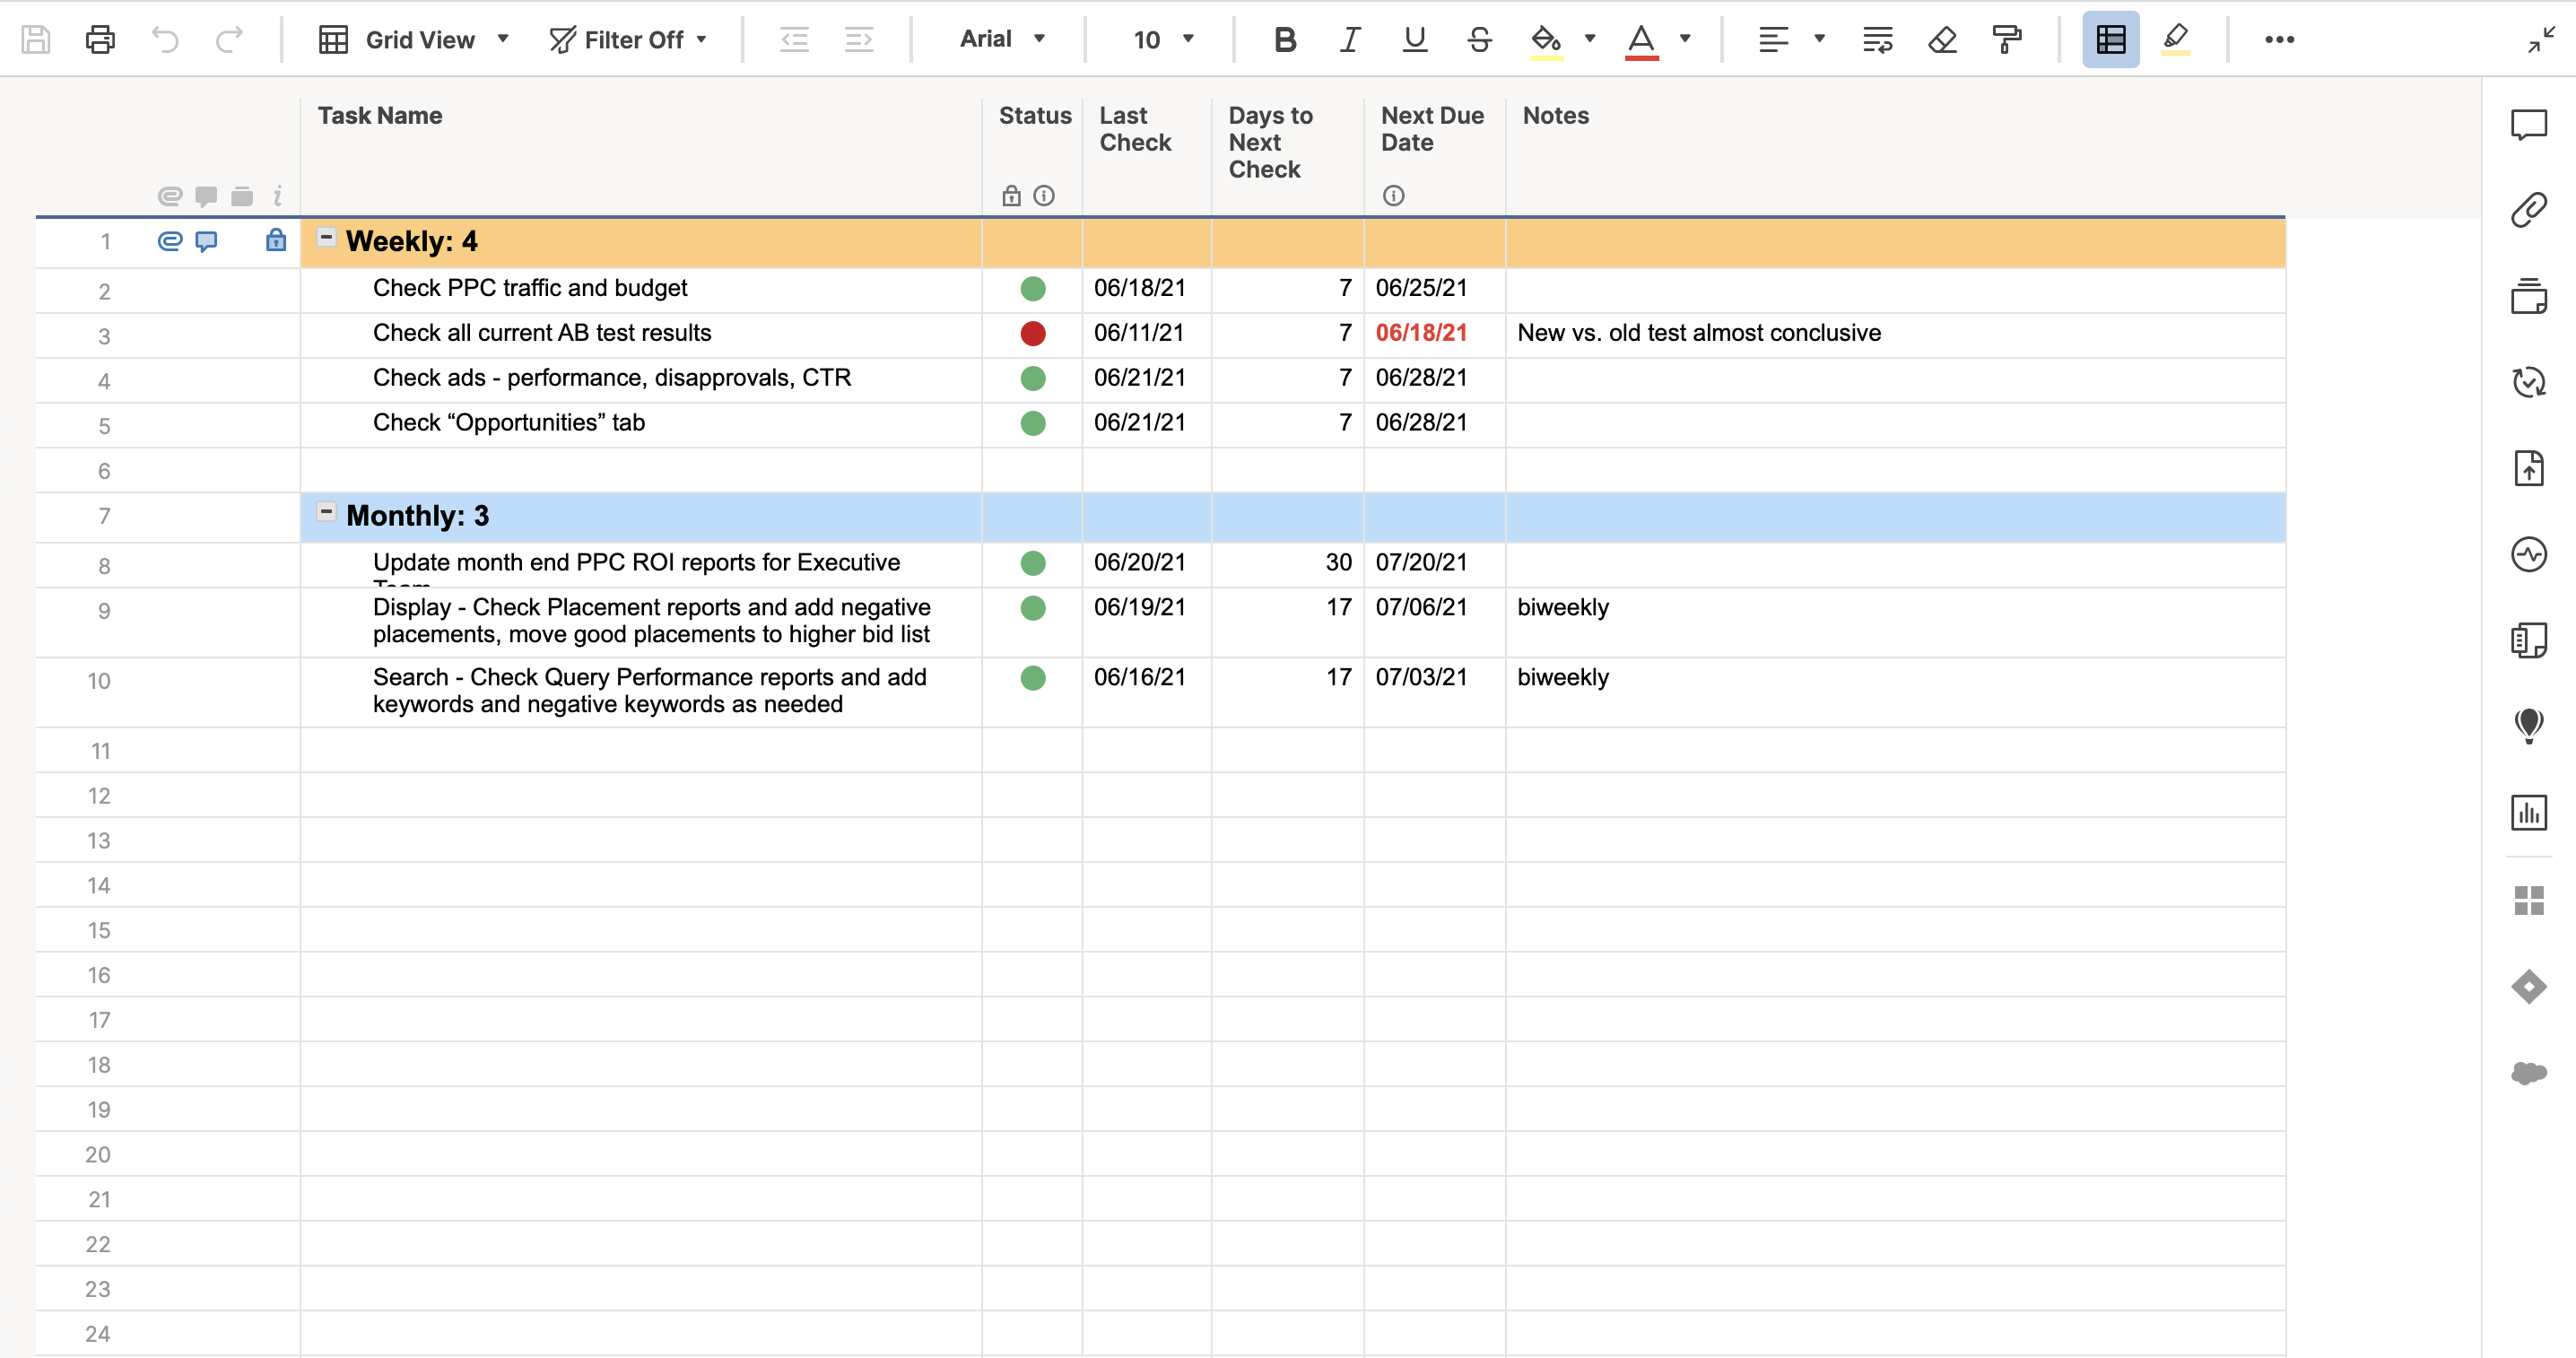The width and height of the screenshot is (2576, 1358).
Task: Click info icon in Status column header
Action: (x=1043, y=195)
